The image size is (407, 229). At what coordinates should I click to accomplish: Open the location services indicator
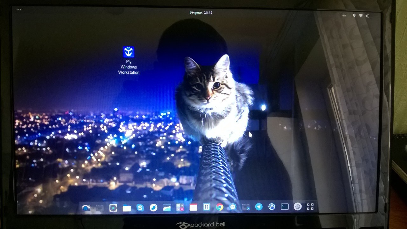(354, 15)
